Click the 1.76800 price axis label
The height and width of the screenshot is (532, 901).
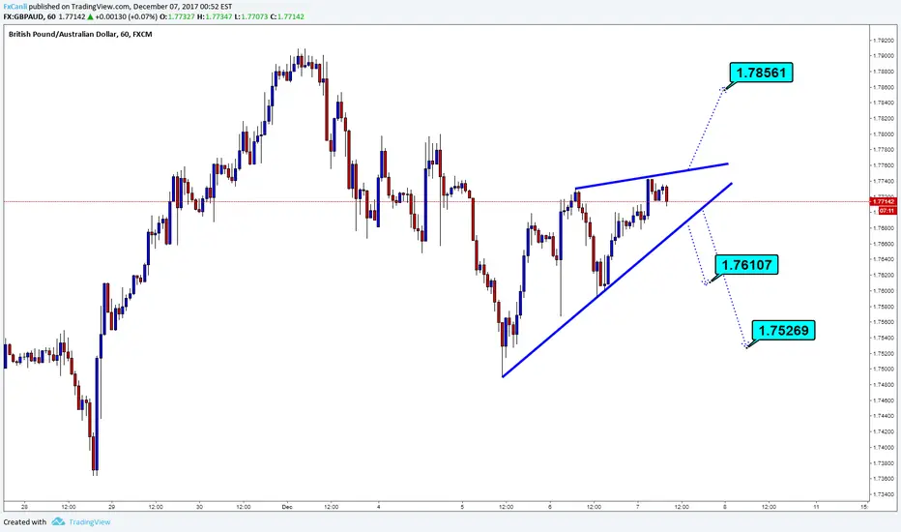(x=886, y=227)
